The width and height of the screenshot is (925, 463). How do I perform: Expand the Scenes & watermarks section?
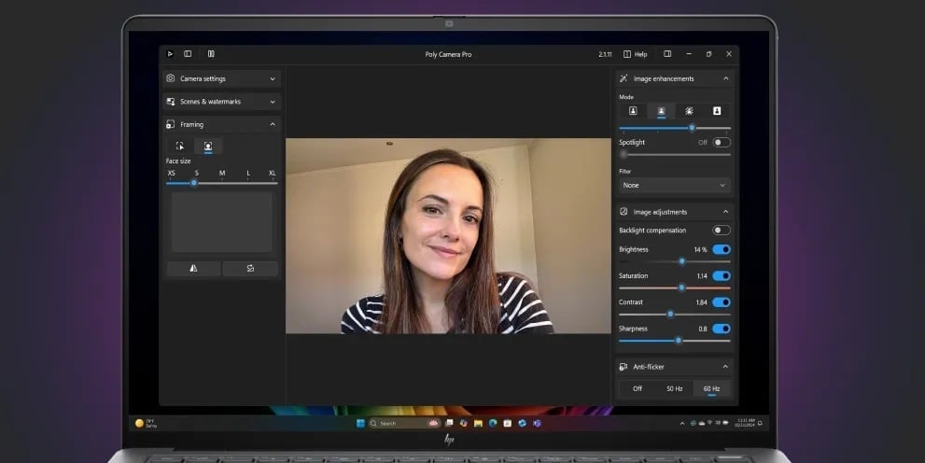(221, 102)
